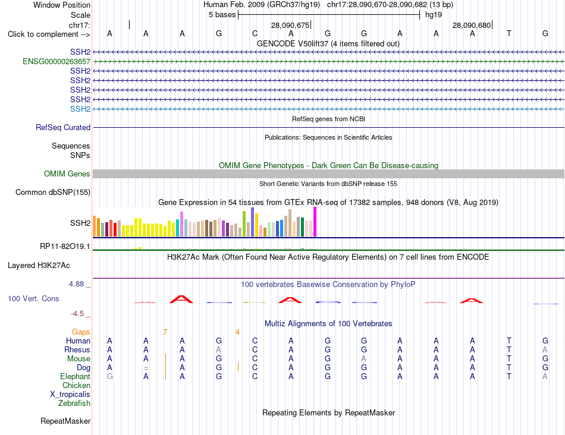Click 'Repeating Elements by RepeatMasker' title
565x435 pixels.
pos(328,412)
